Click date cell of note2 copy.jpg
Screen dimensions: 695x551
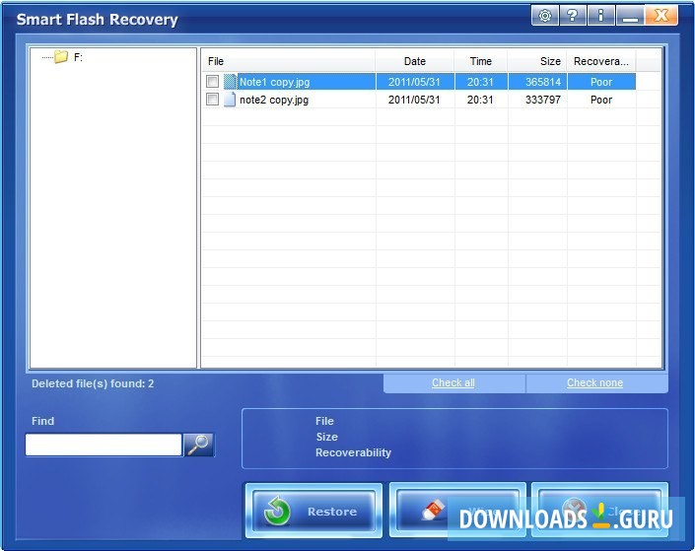pyautogui.click(x=414, y=100)
